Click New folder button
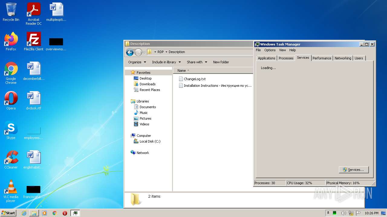Image resolution: width=387 pixels, height=217 pixels. pyautogui.click(x=221, y=62)
